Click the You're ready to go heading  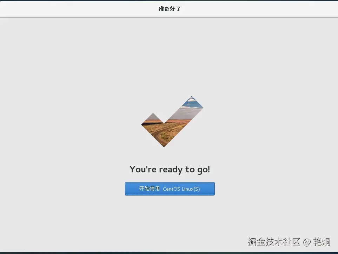click(170, 169)
